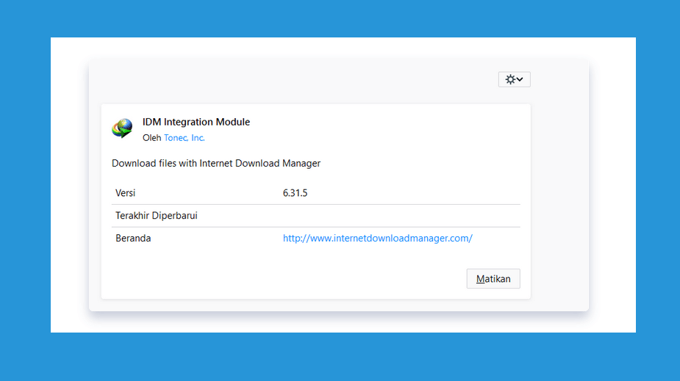Open the internetdownloadmanager.com homepage link
Viewport: 680px width, 381px height.
pyautogui.click(x=378, y=238)
